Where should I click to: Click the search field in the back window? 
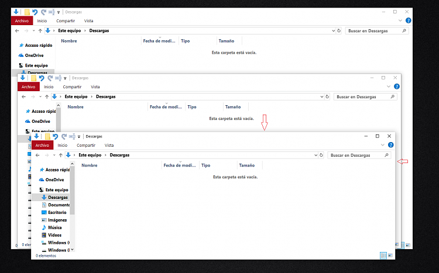[377, 30]
